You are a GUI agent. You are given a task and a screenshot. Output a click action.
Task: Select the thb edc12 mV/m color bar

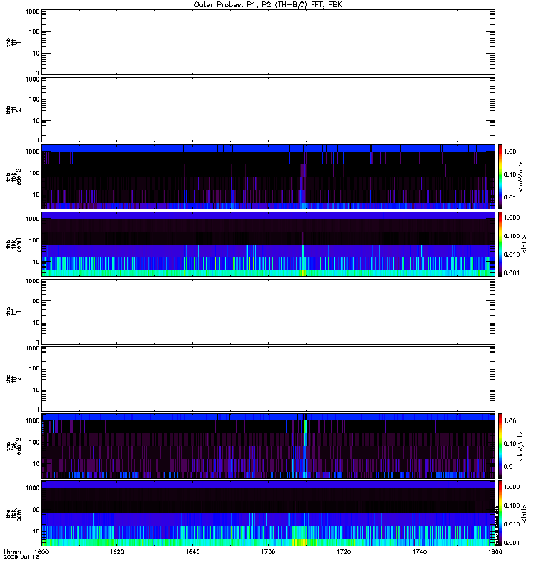[500, 177]
